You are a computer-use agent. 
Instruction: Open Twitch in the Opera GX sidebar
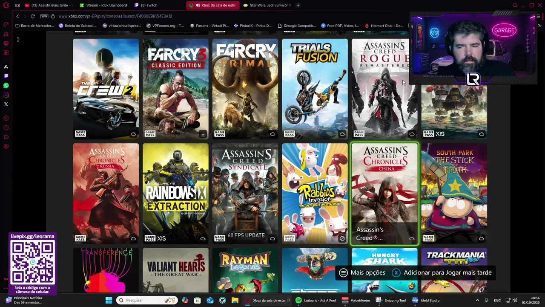coord(6,76)
